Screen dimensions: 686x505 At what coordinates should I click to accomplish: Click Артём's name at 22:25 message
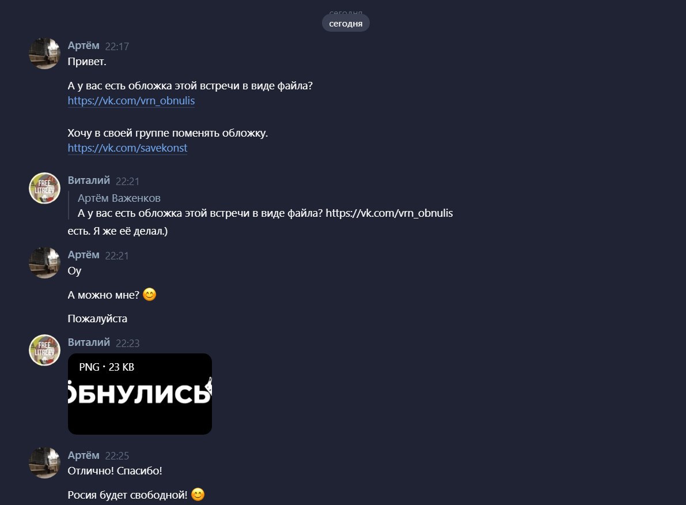pos(84,455)
